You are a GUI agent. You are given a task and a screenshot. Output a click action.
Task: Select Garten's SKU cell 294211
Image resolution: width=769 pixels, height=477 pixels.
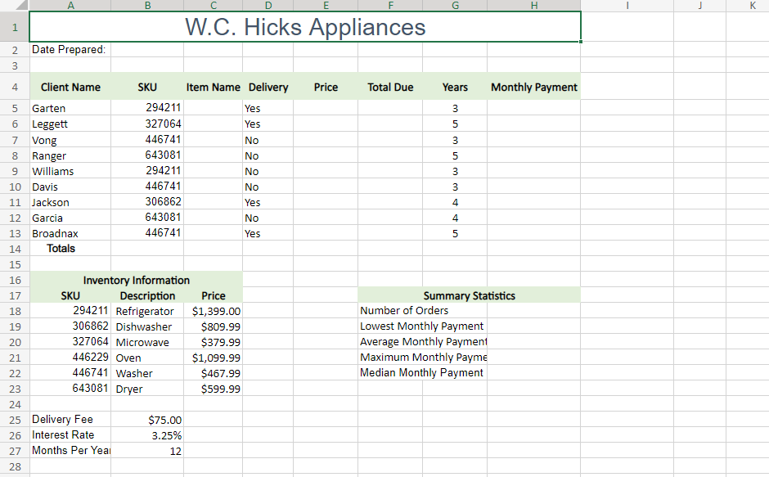tap(147, 107)
